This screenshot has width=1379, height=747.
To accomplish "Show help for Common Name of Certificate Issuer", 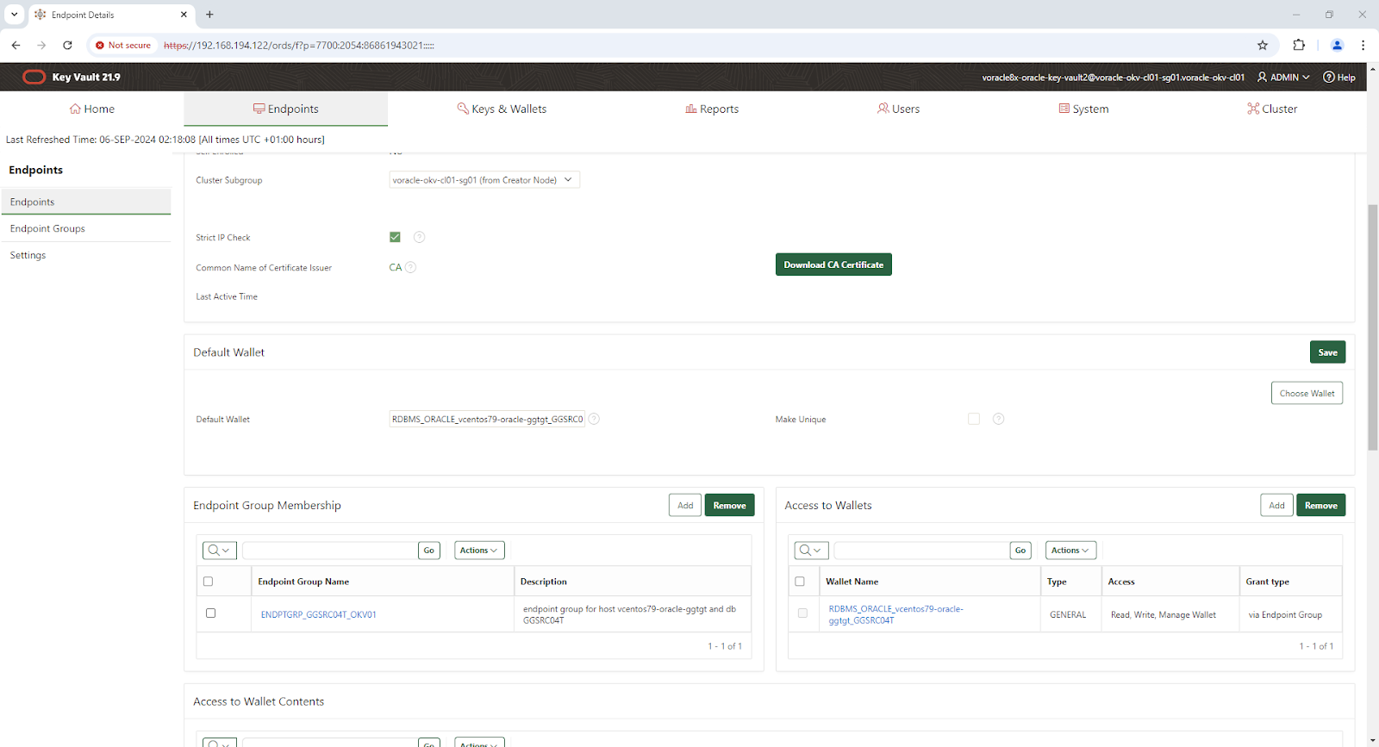I will pyautogui.click(x=411, y=267).
